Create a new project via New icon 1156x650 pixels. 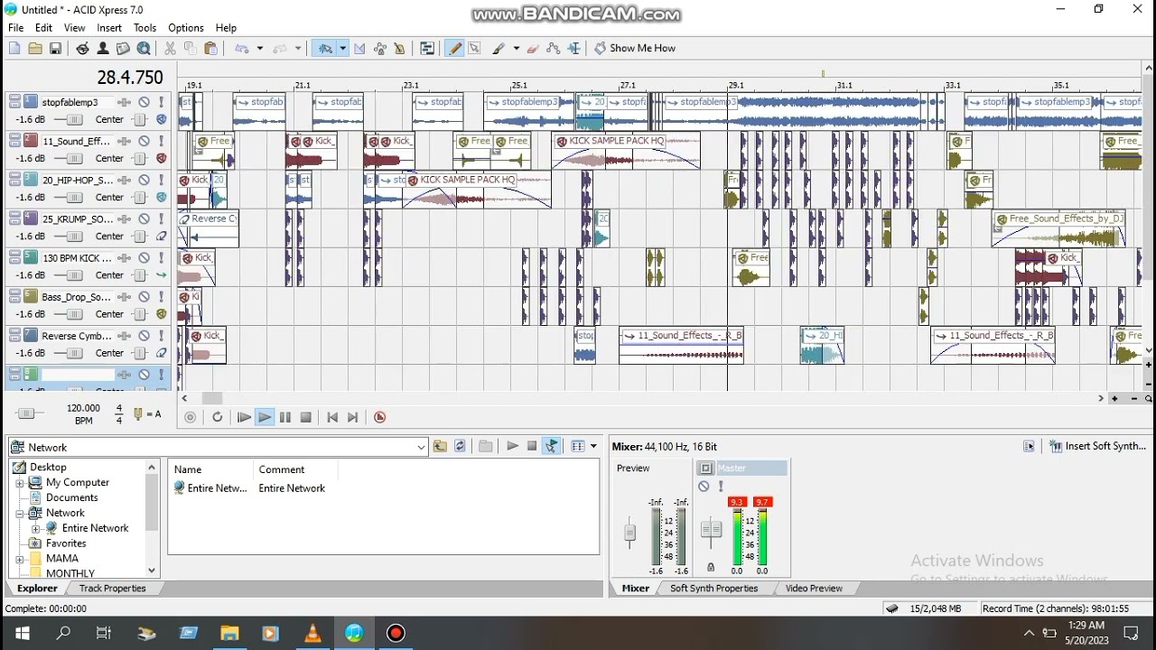coord(14,49)
